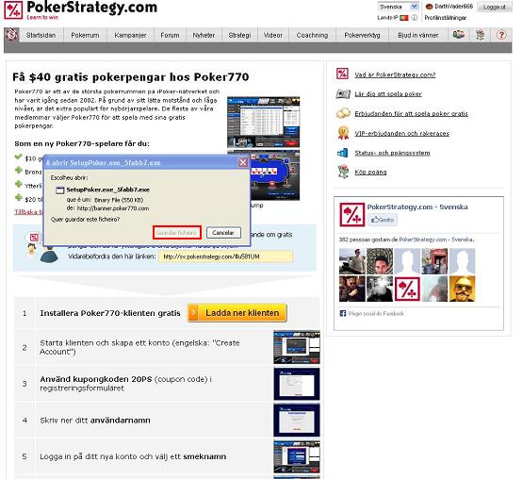The height and width of the screenshot is (479, 523).
Task: Click the cards icon next to Lär dig att spela poker
Action: click(x=343, y=93)
